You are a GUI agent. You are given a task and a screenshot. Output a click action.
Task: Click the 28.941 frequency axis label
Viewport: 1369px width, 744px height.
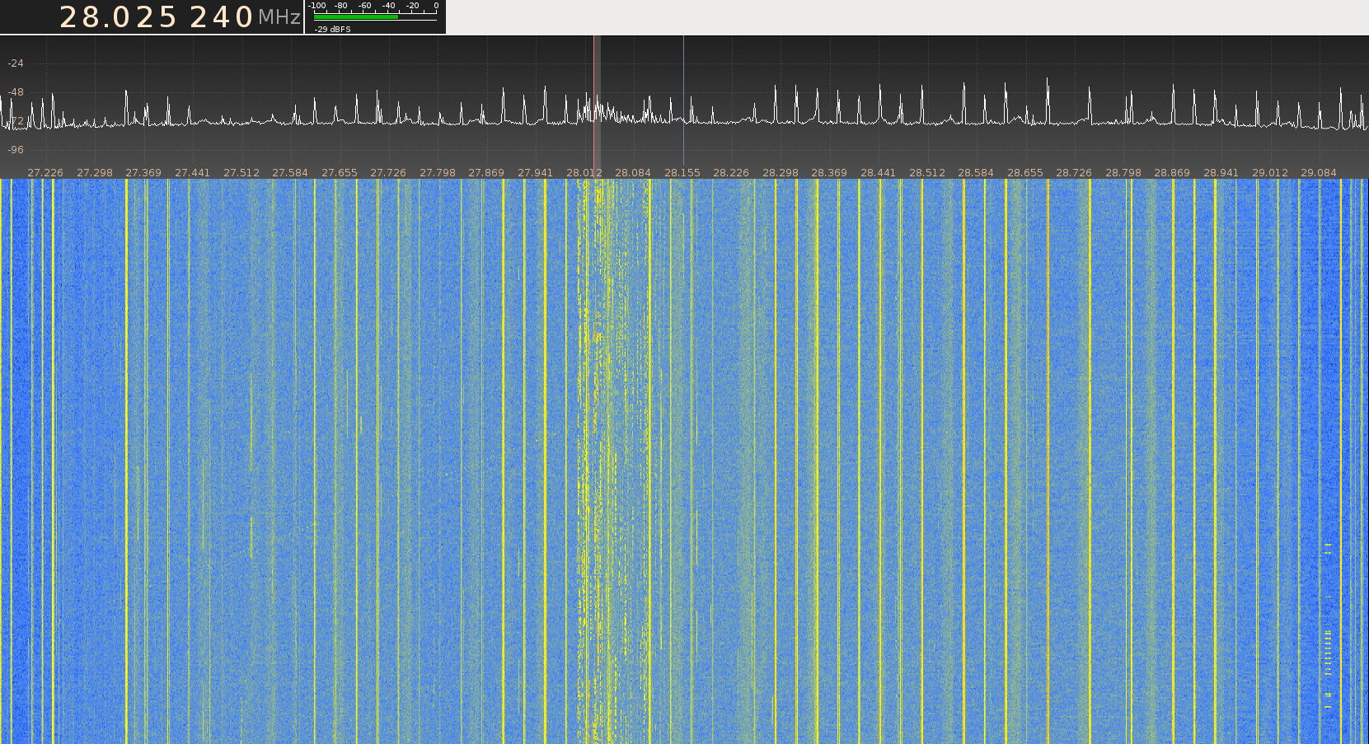tap(1221, 173)
